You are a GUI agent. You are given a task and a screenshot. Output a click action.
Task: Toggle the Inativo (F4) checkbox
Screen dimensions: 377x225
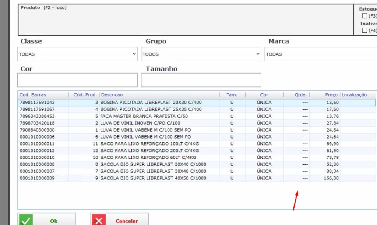point(364,31)
